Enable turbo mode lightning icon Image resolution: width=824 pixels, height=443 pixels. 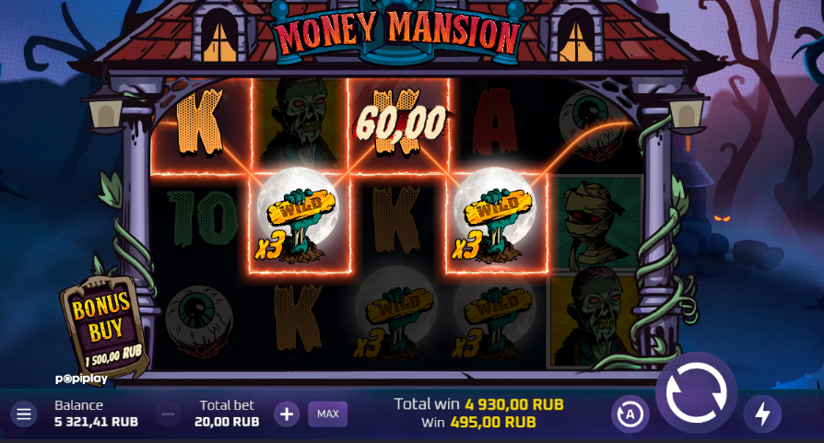(762, 414)
